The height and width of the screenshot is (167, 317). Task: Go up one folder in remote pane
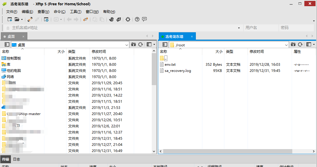tap(293, 44)
